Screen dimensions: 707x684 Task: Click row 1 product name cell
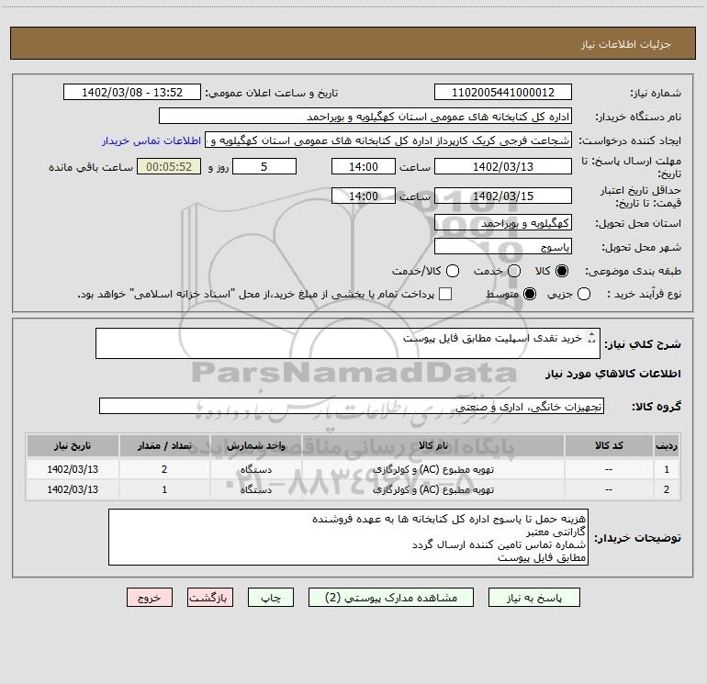(x=433, y=469)
